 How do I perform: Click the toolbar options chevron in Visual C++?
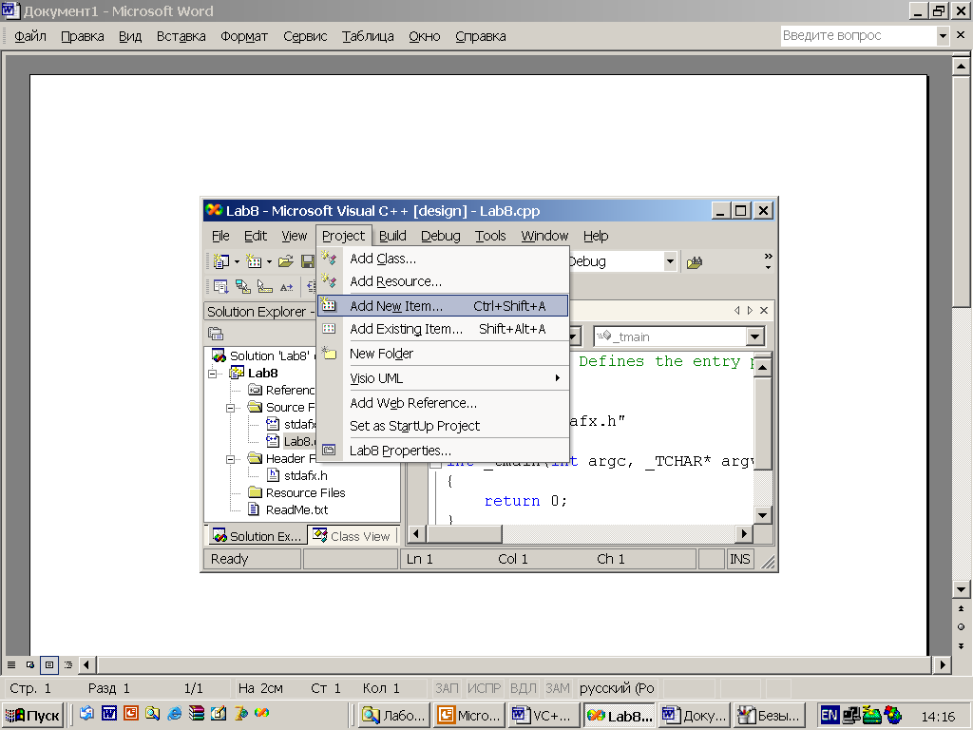768,261
